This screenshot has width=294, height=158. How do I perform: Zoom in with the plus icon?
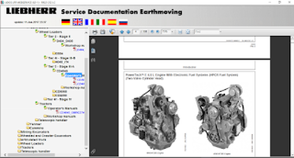tap(158, 32)
